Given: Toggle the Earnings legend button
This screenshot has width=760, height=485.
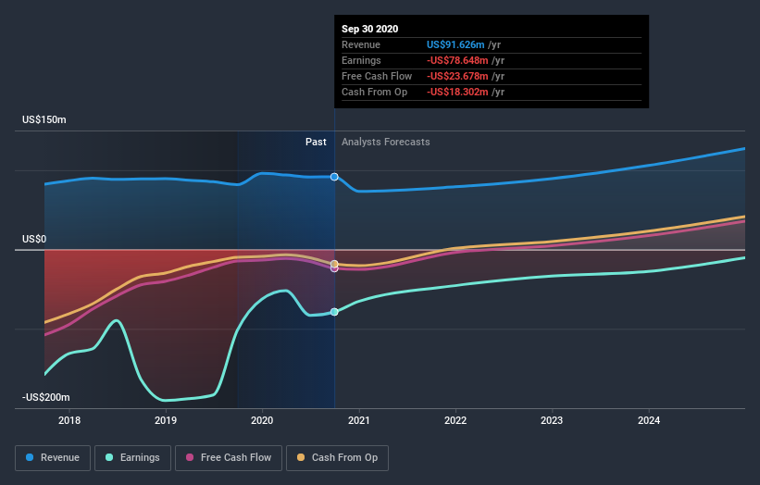Looking at the screenshot, I should [x=132, y=458].
